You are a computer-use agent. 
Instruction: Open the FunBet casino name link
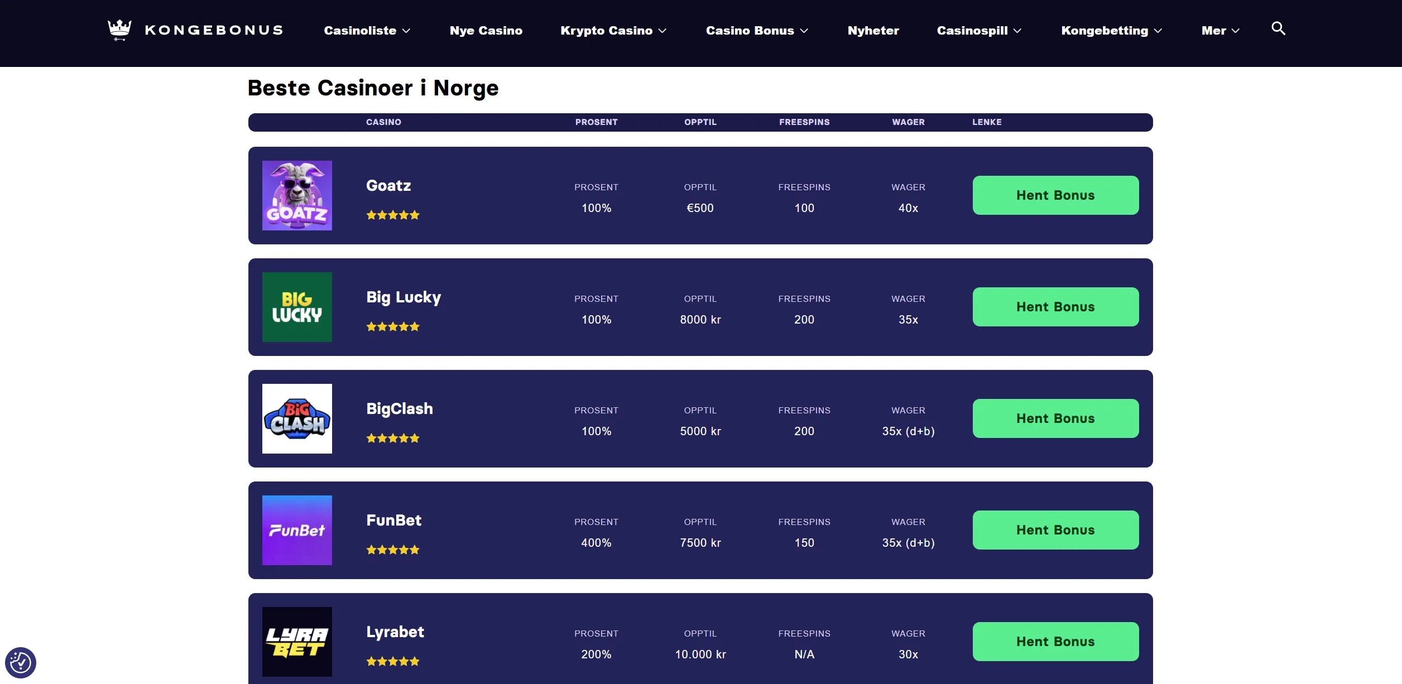[394, 521]
